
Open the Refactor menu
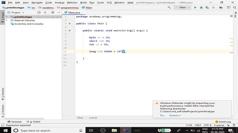[72, 3]
